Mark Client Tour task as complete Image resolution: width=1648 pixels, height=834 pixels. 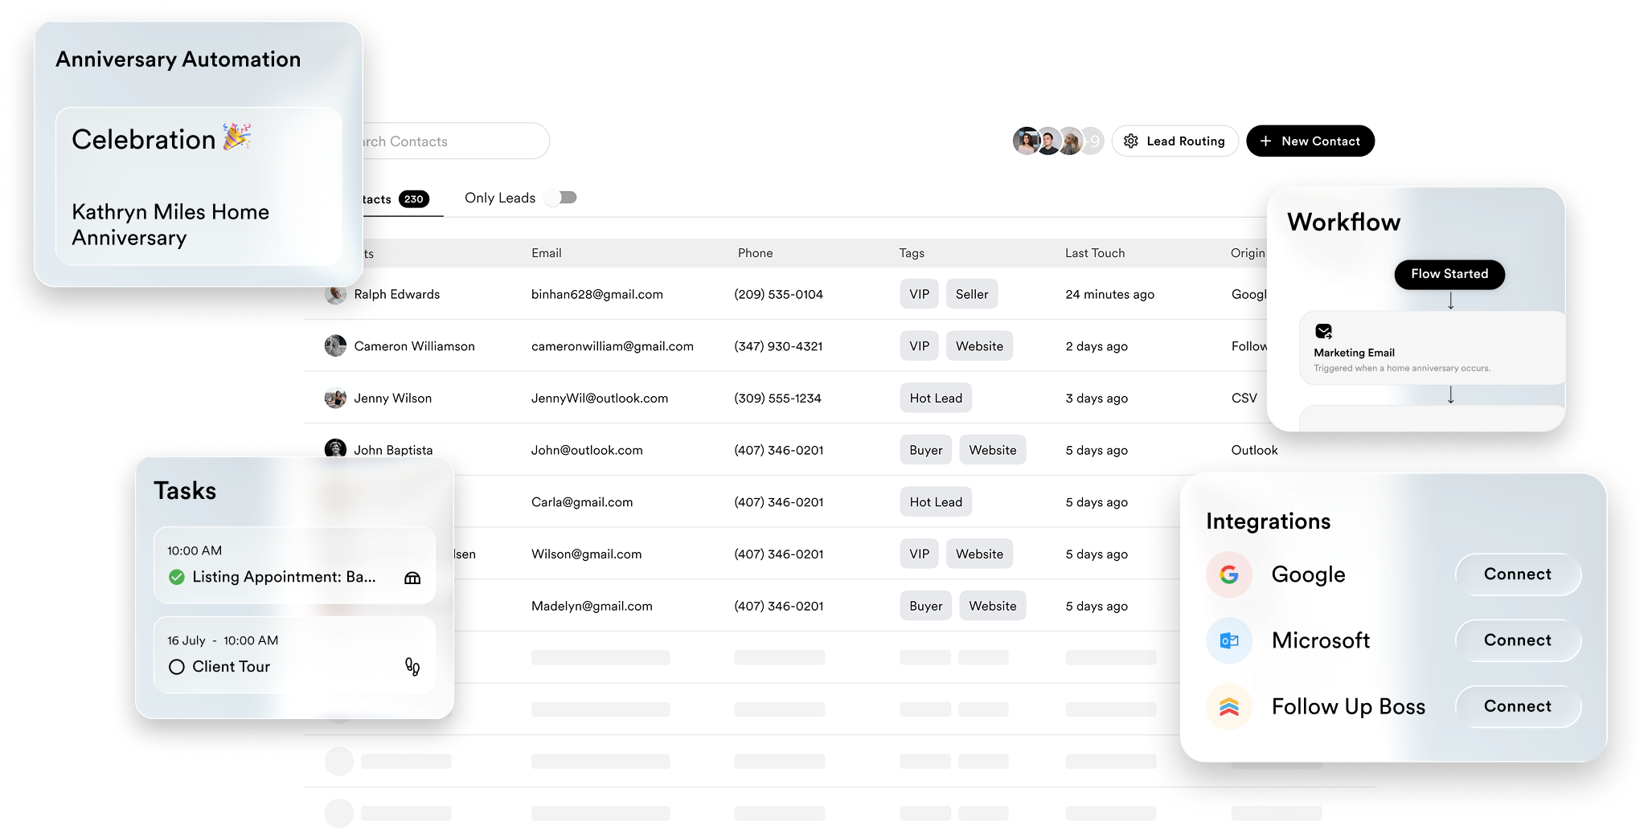pos(177,667)
